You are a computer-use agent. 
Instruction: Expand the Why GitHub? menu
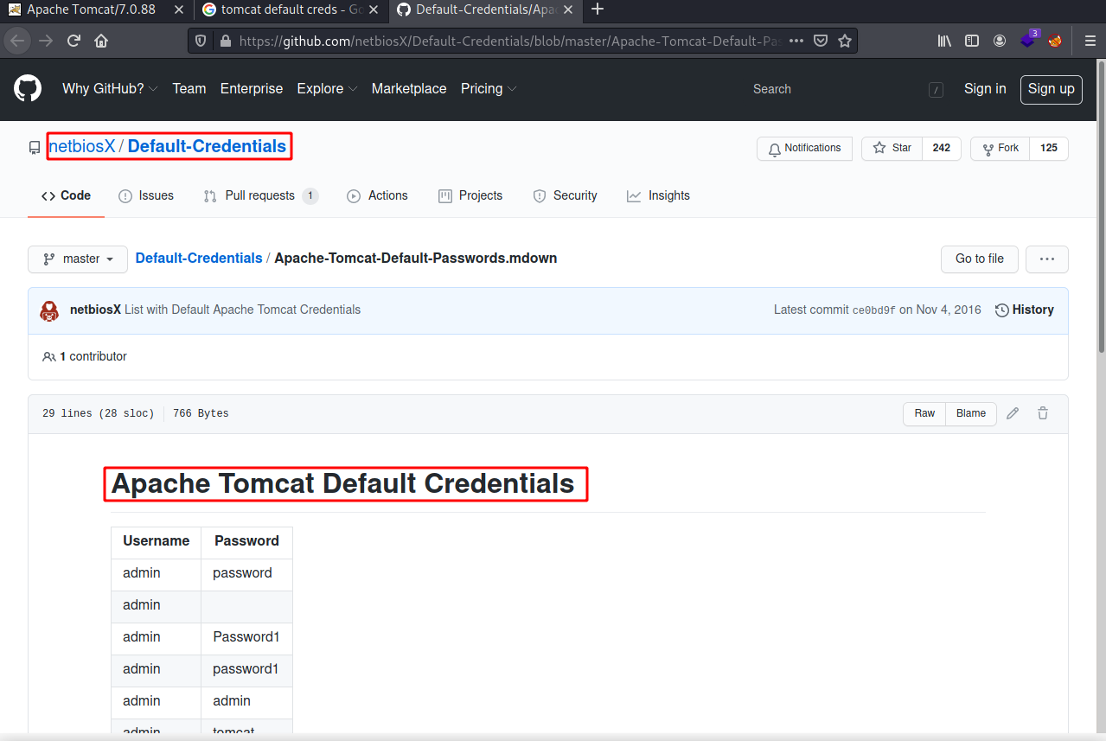pyautogui.click(x=110, y=88)
